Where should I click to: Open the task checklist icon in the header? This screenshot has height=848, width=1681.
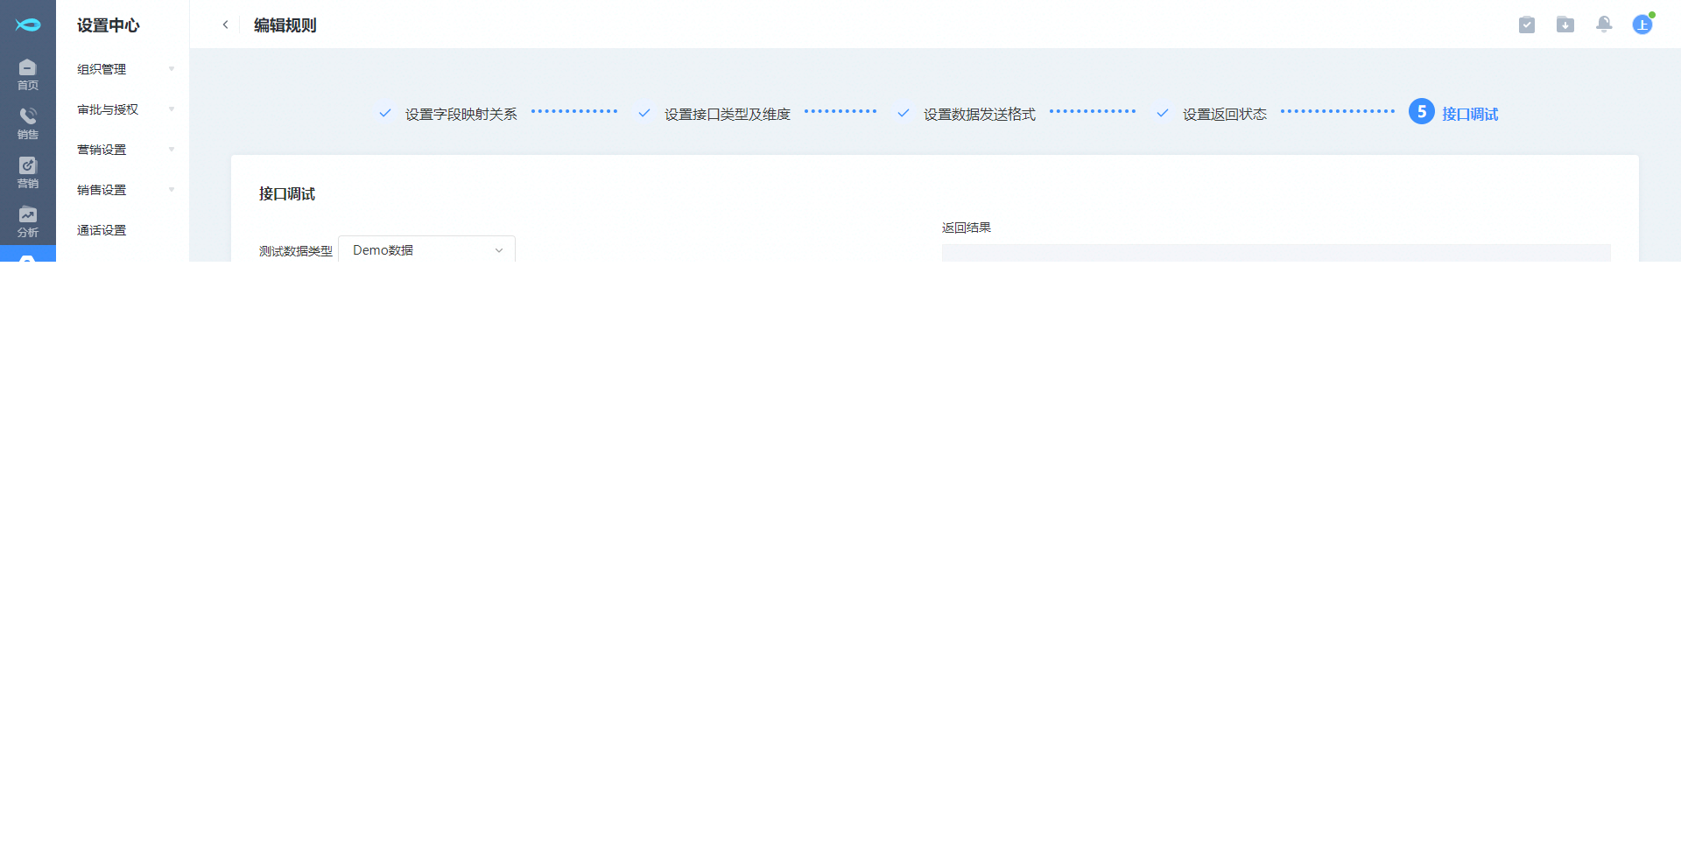tap(1527, 25)
